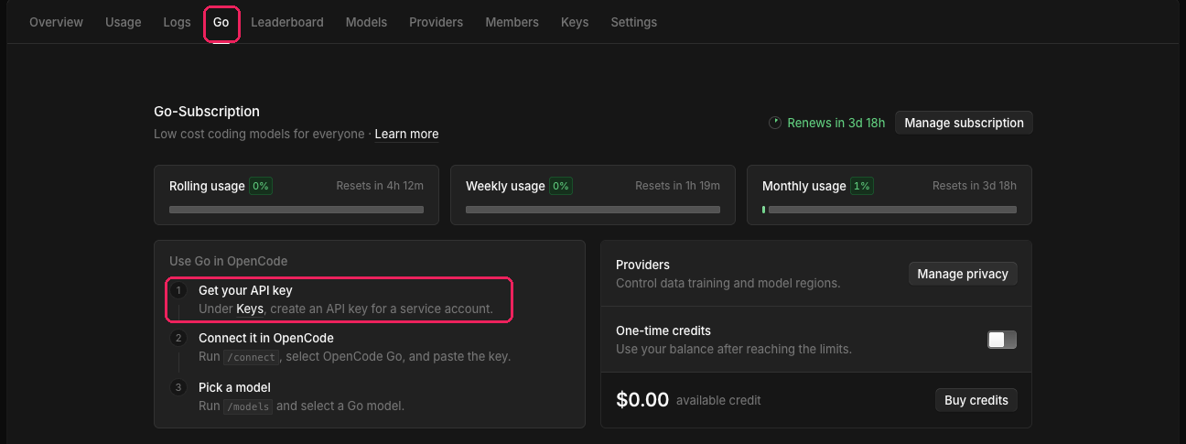Click the "Connect it in OpenCode" heading
This screenshot has height=444, width=1186.
pyautogui.click(x=266, y=338)
